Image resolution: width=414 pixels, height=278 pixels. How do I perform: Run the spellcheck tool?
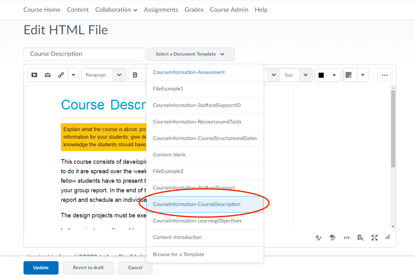319,238
